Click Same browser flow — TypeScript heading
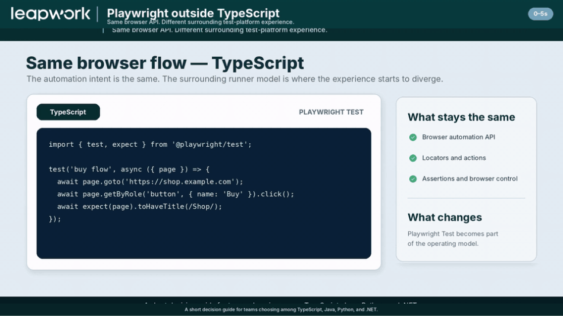The height and width of the screenshot is (316, 563). (165, 63)
